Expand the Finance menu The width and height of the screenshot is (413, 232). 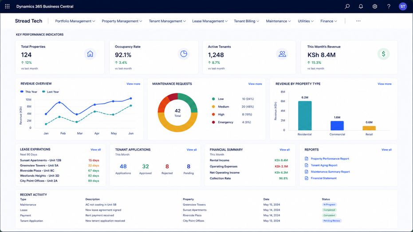tap(329, 21)
